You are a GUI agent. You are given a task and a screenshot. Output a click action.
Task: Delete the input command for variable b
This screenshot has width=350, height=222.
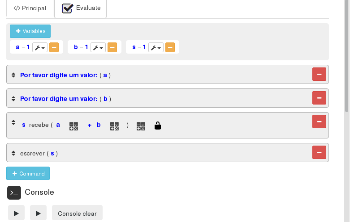click(x=319, y=98)
